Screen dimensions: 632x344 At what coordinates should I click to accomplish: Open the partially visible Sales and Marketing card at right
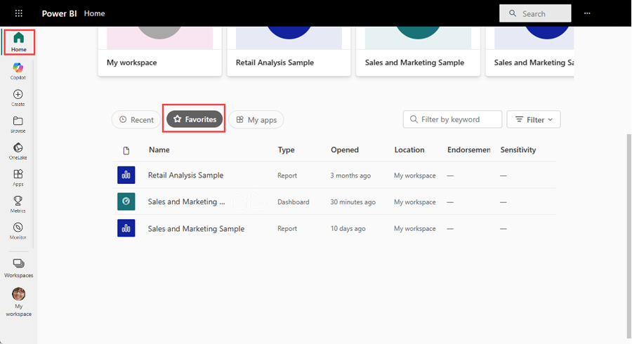coord(529,51)
